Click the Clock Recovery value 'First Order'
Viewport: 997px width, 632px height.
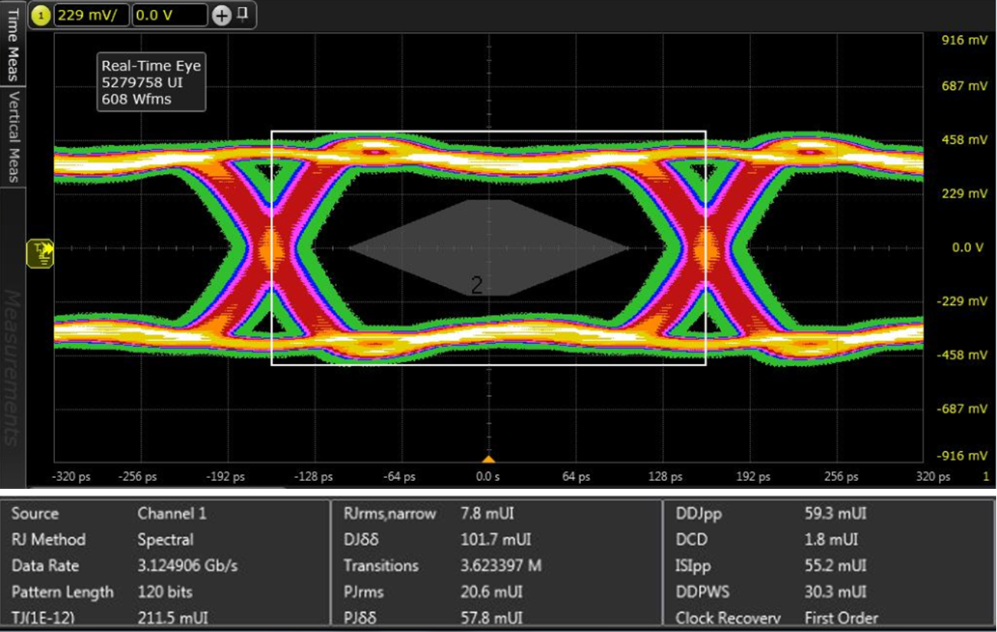click(841, 617)
